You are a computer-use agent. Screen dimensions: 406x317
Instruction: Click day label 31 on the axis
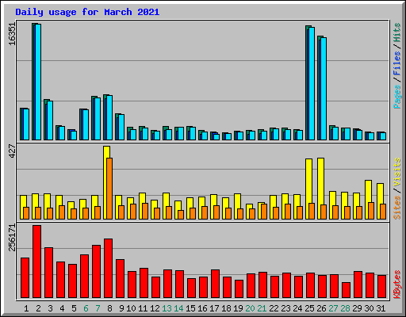pos(381,308)
